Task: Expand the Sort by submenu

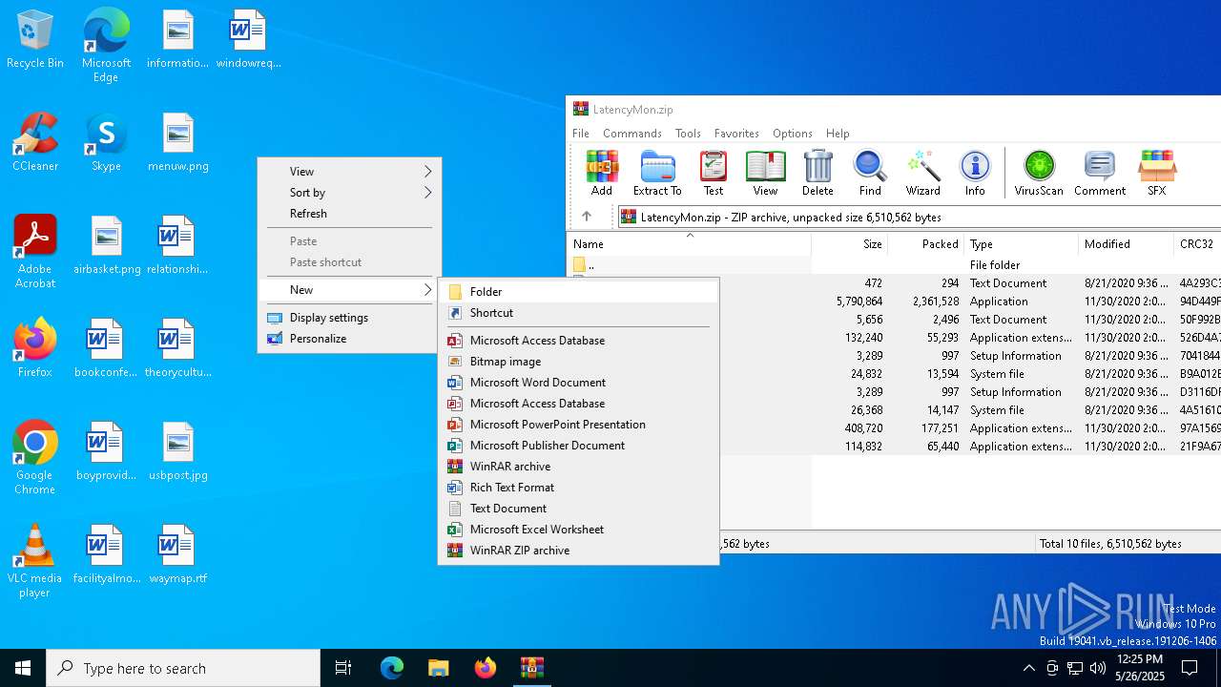Action: click(x=349, y=193)
